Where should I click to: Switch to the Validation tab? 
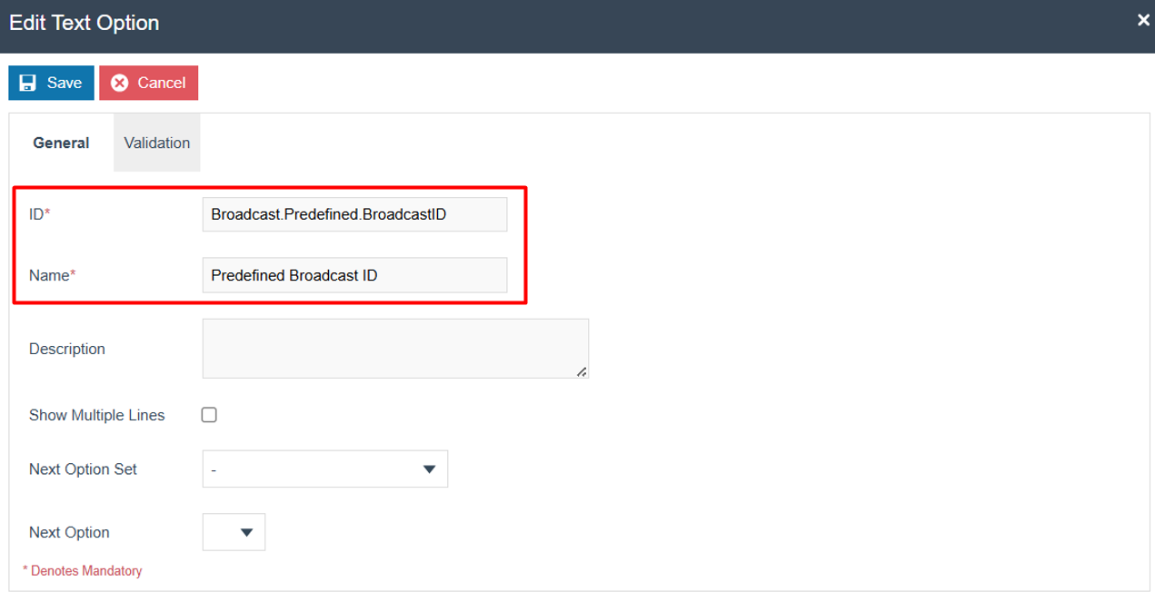tap(156, 143)
